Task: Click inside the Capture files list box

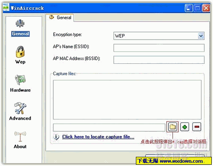Action: click(127, 100)
